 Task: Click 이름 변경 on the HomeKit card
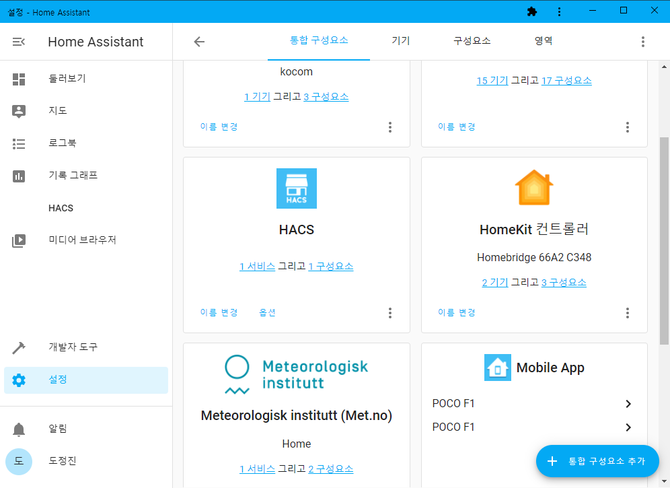point(456,312)
